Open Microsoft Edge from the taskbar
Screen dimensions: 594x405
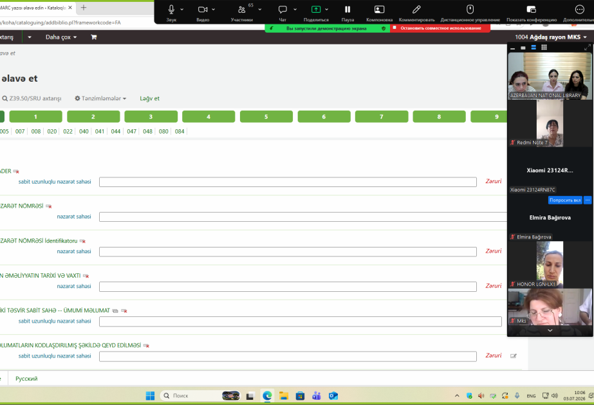267,395
